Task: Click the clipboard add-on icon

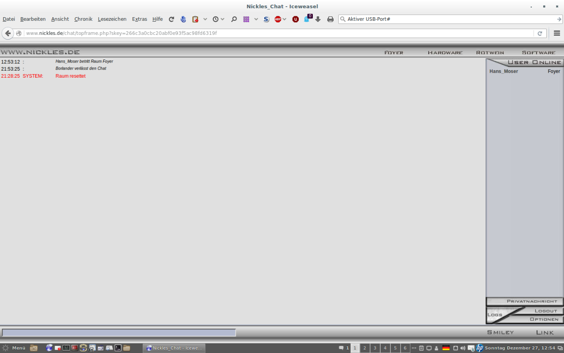Action: click(x=195, y=19)
